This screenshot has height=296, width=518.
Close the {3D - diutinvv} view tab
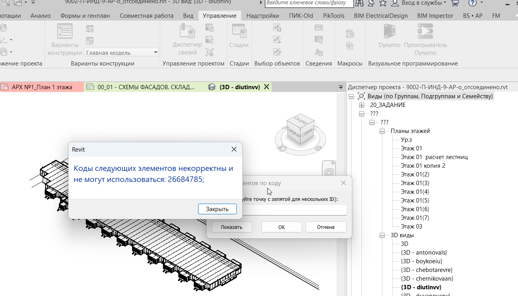(x=267, y=87)
